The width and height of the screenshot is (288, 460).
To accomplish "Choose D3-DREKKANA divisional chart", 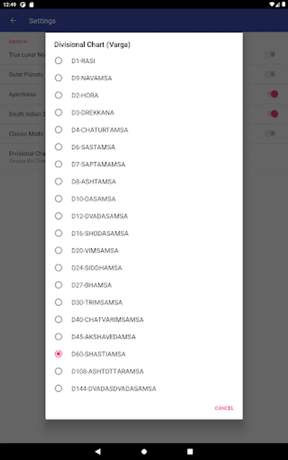I will 144,112.
